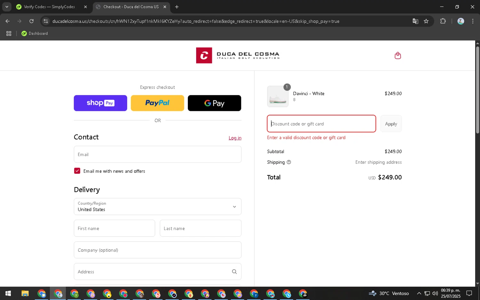Screen dimensions: 480x300
Task: Open the network icon in system tray
Action: 427,293
